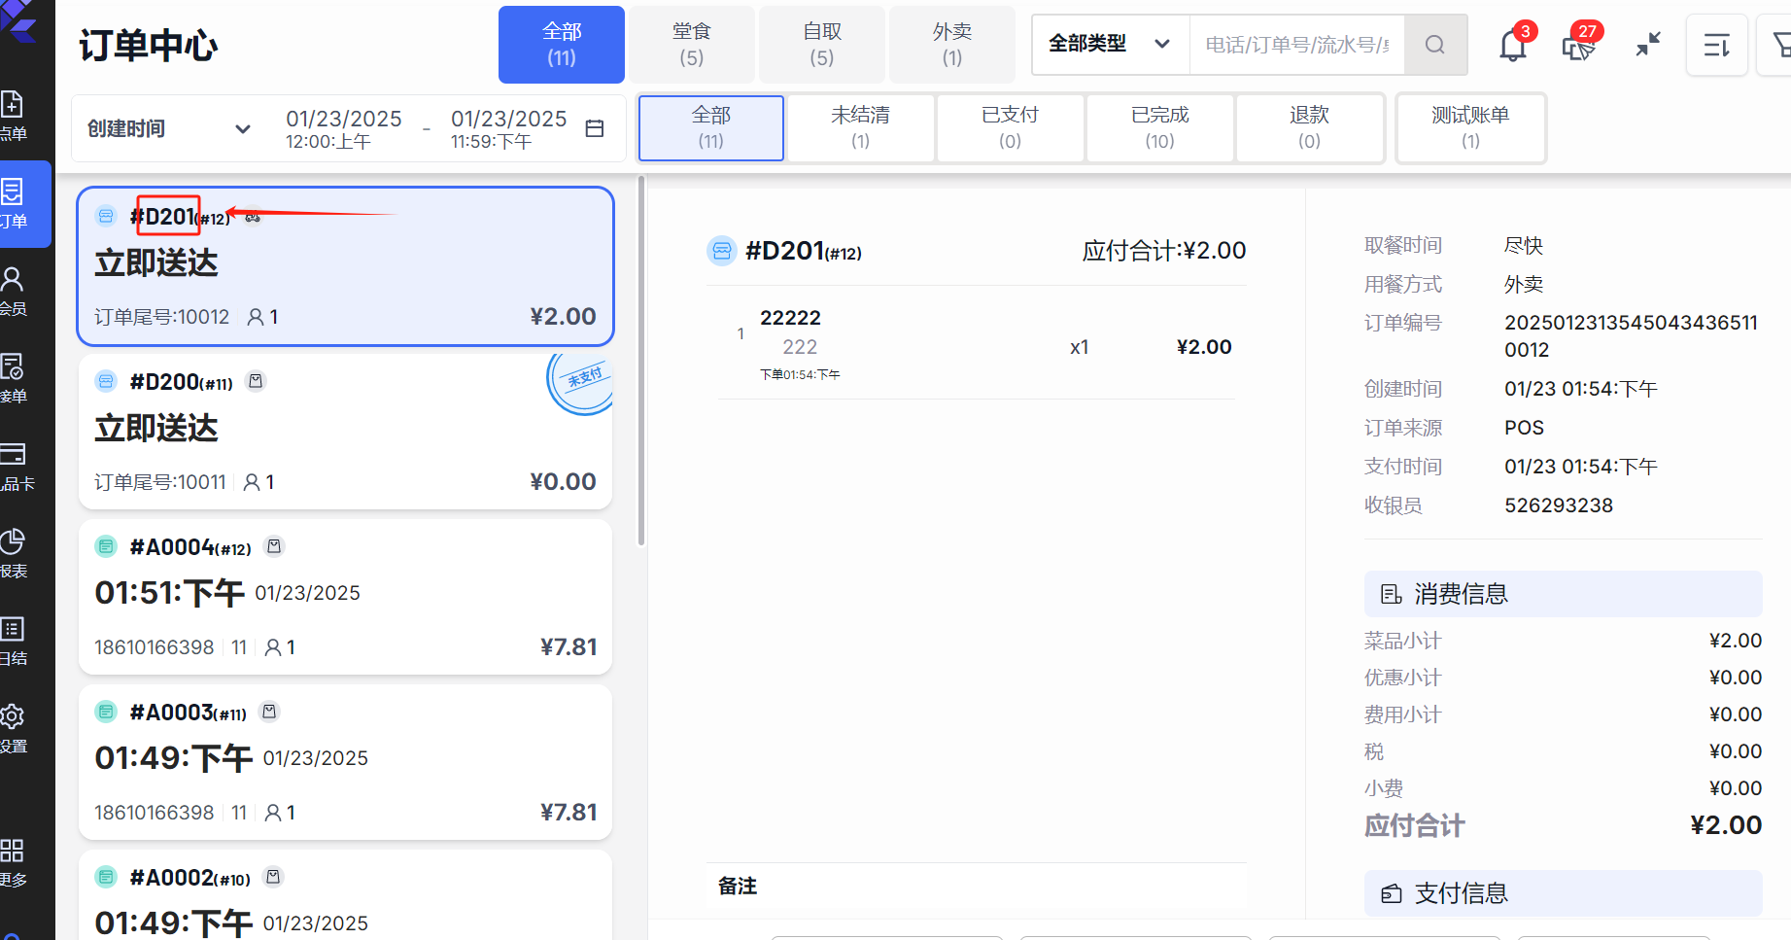
Task: Click order number 202501231354504343651 10012
Action: click(1631, 336)
